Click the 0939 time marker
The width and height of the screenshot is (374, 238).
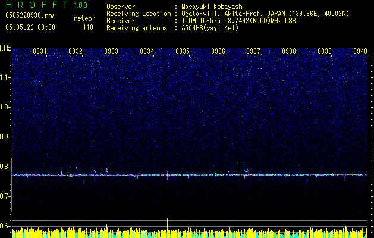pos(325,51)
